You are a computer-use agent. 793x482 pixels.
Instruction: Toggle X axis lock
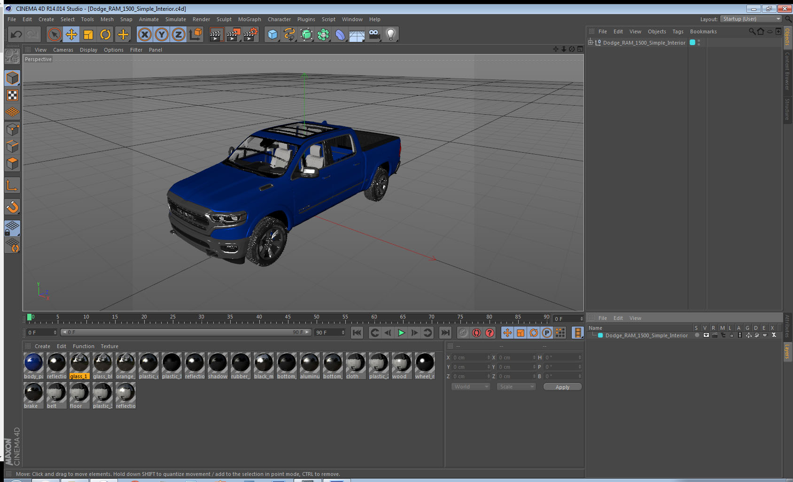[145, 34]
